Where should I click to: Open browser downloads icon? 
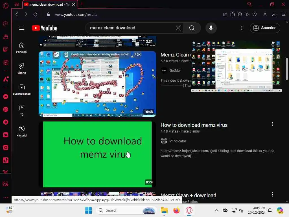(x=274, y=14)
